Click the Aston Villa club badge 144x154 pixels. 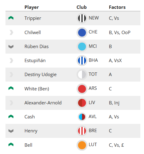coord(82,117)
